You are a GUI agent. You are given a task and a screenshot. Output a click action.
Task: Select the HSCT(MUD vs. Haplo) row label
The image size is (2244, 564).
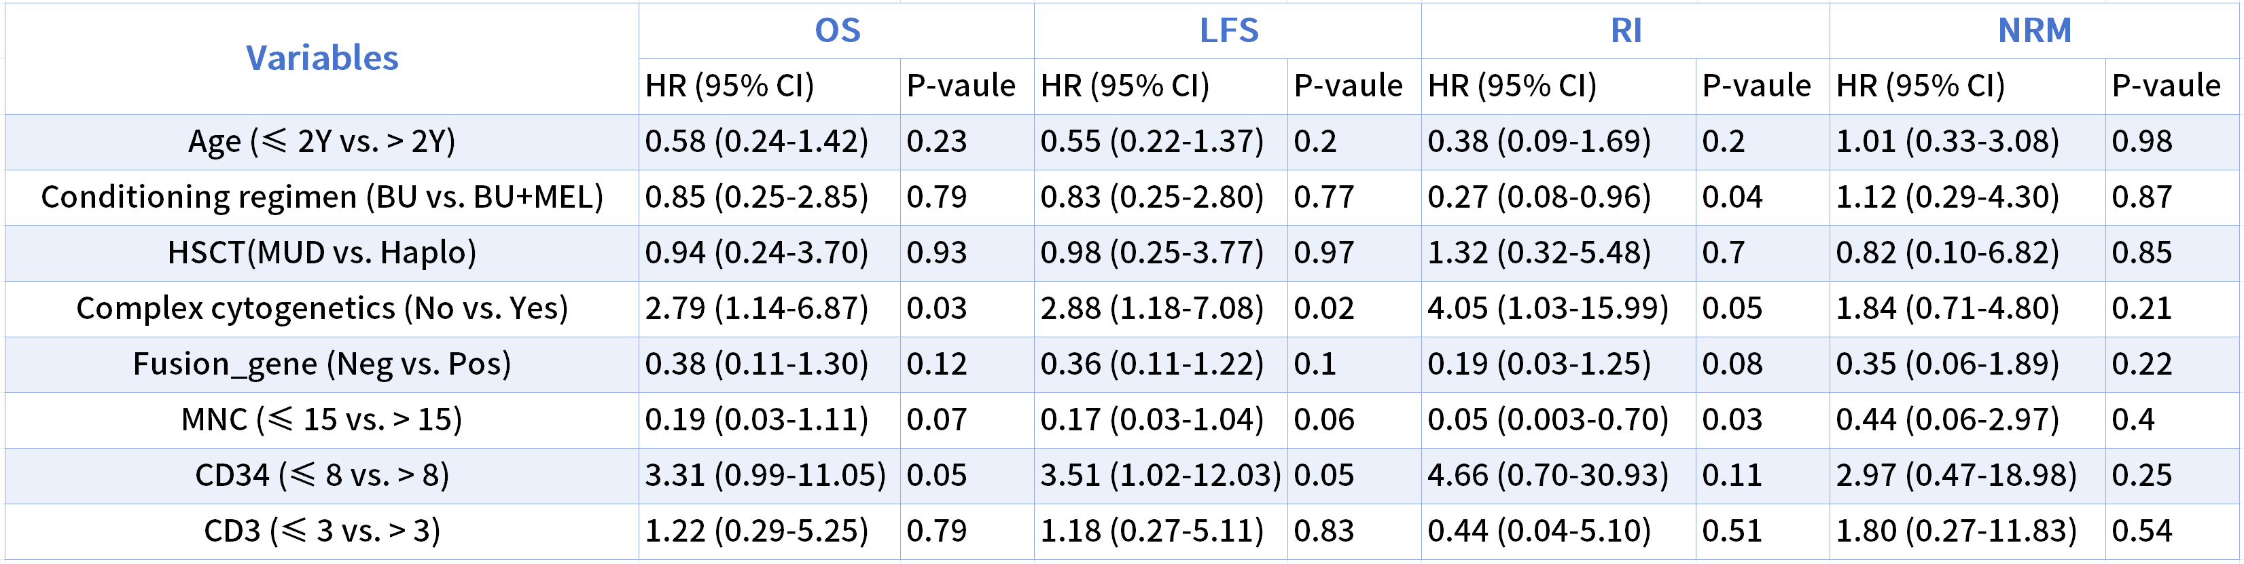(321, 252)
